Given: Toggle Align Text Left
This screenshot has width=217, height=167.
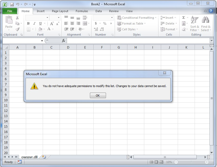Looking at the screenshot, I should pos(66,23).
